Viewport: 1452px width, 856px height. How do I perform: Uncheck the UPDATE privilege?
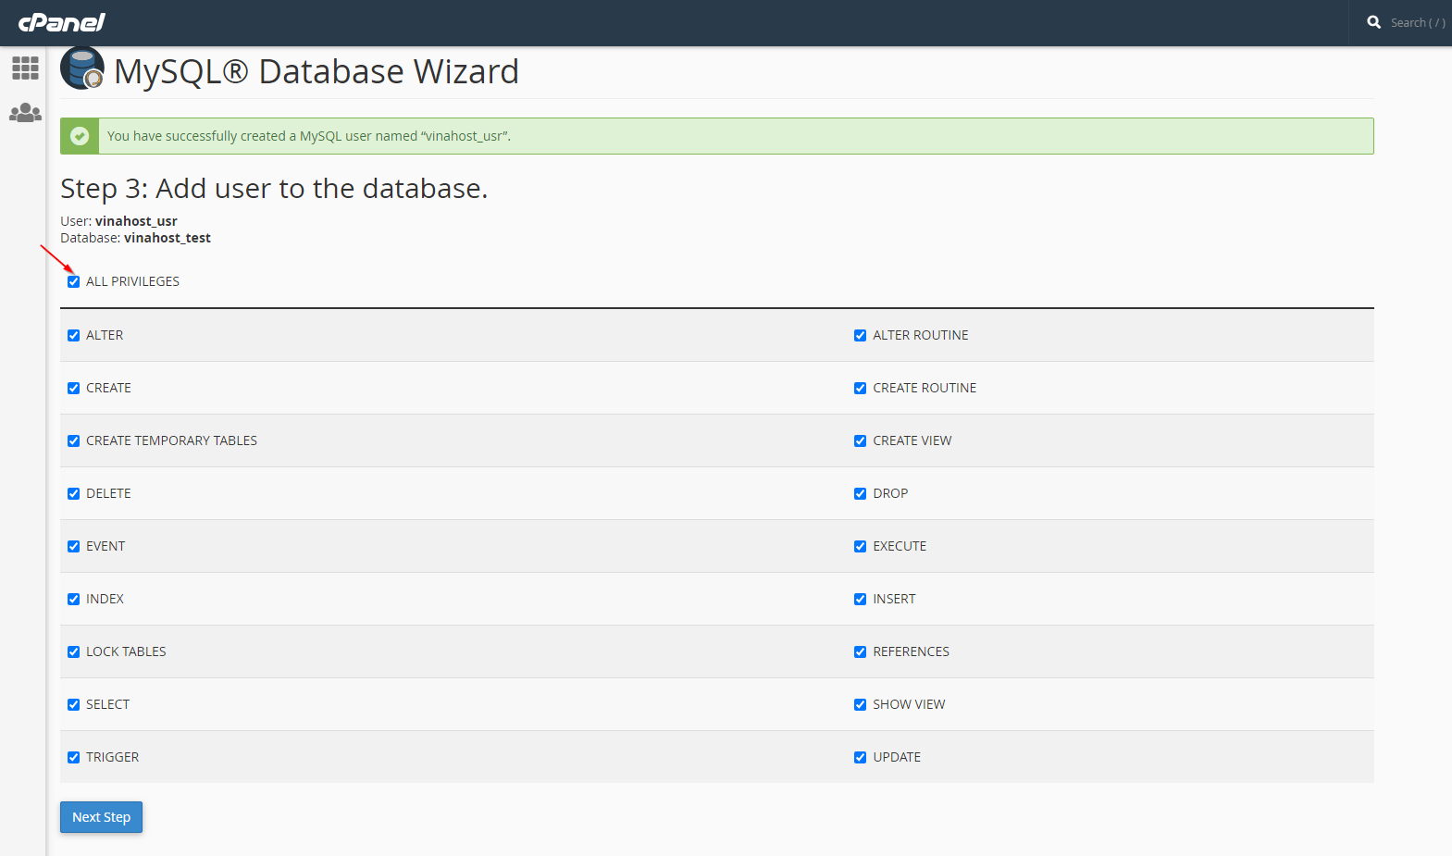860,758
